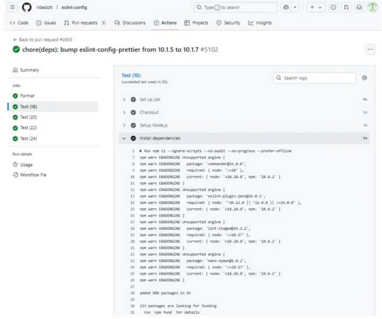Select the Test (20) job
Screen dimensions: 382x319
coord(28,117)
